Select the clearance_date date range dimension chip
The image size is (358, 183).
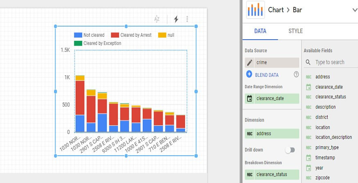pyautogui.click(x=272, y=98)
